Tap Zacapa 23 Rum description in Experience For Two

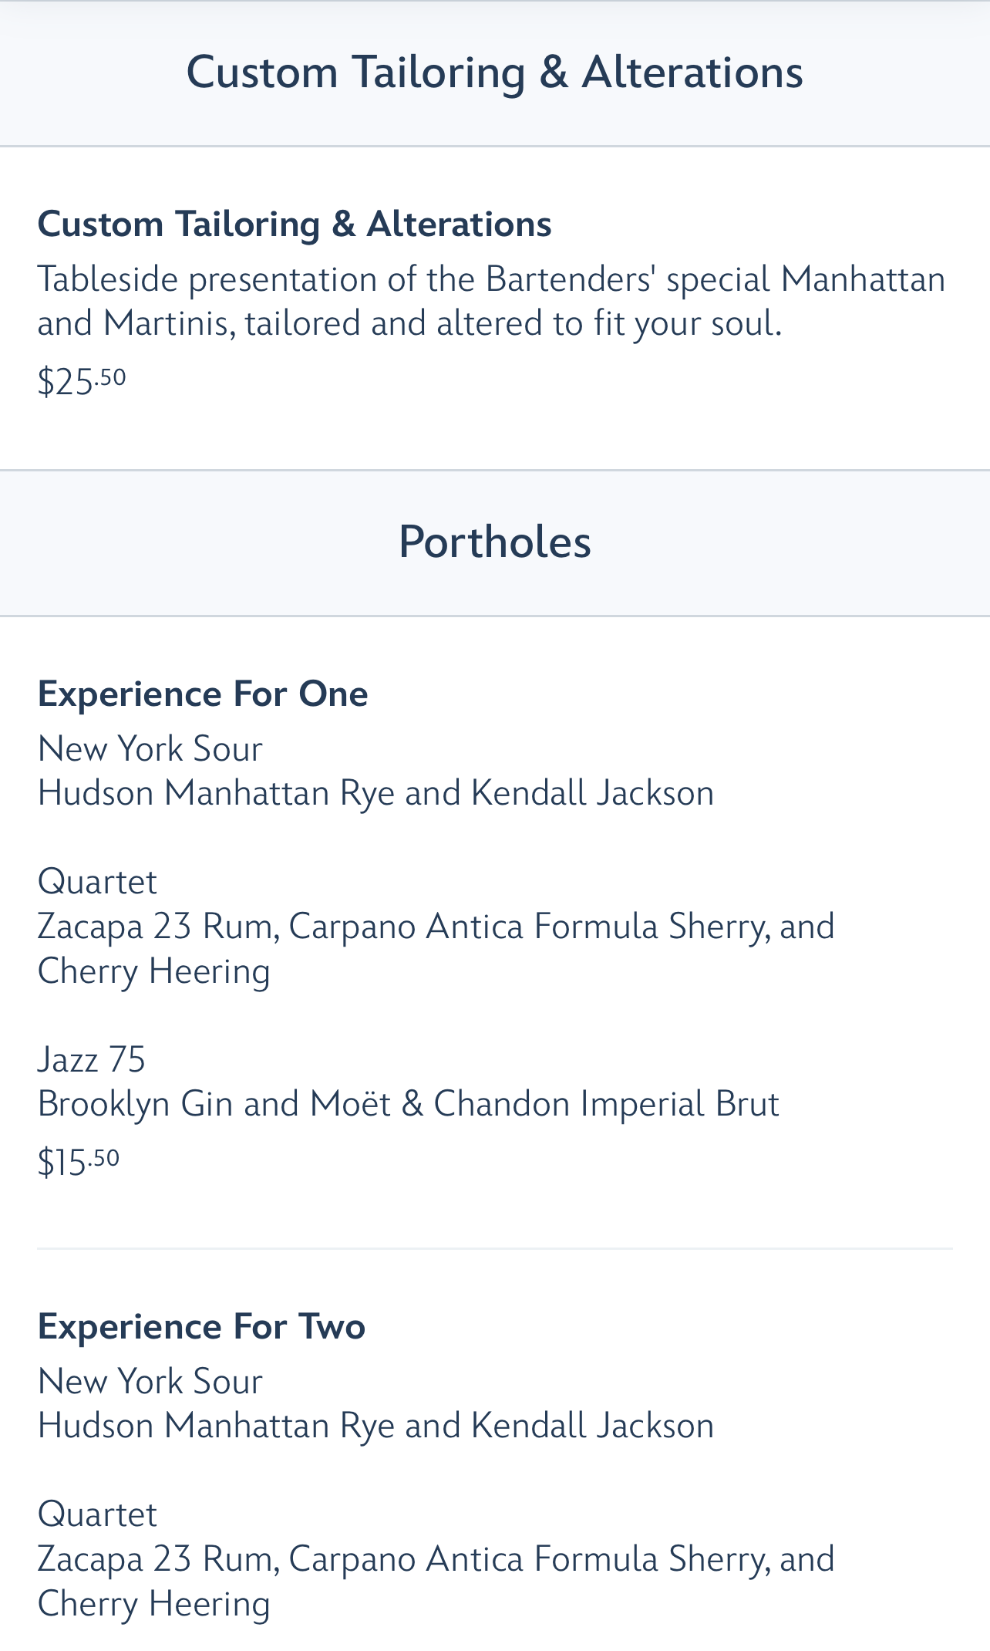pos(436,1581)
